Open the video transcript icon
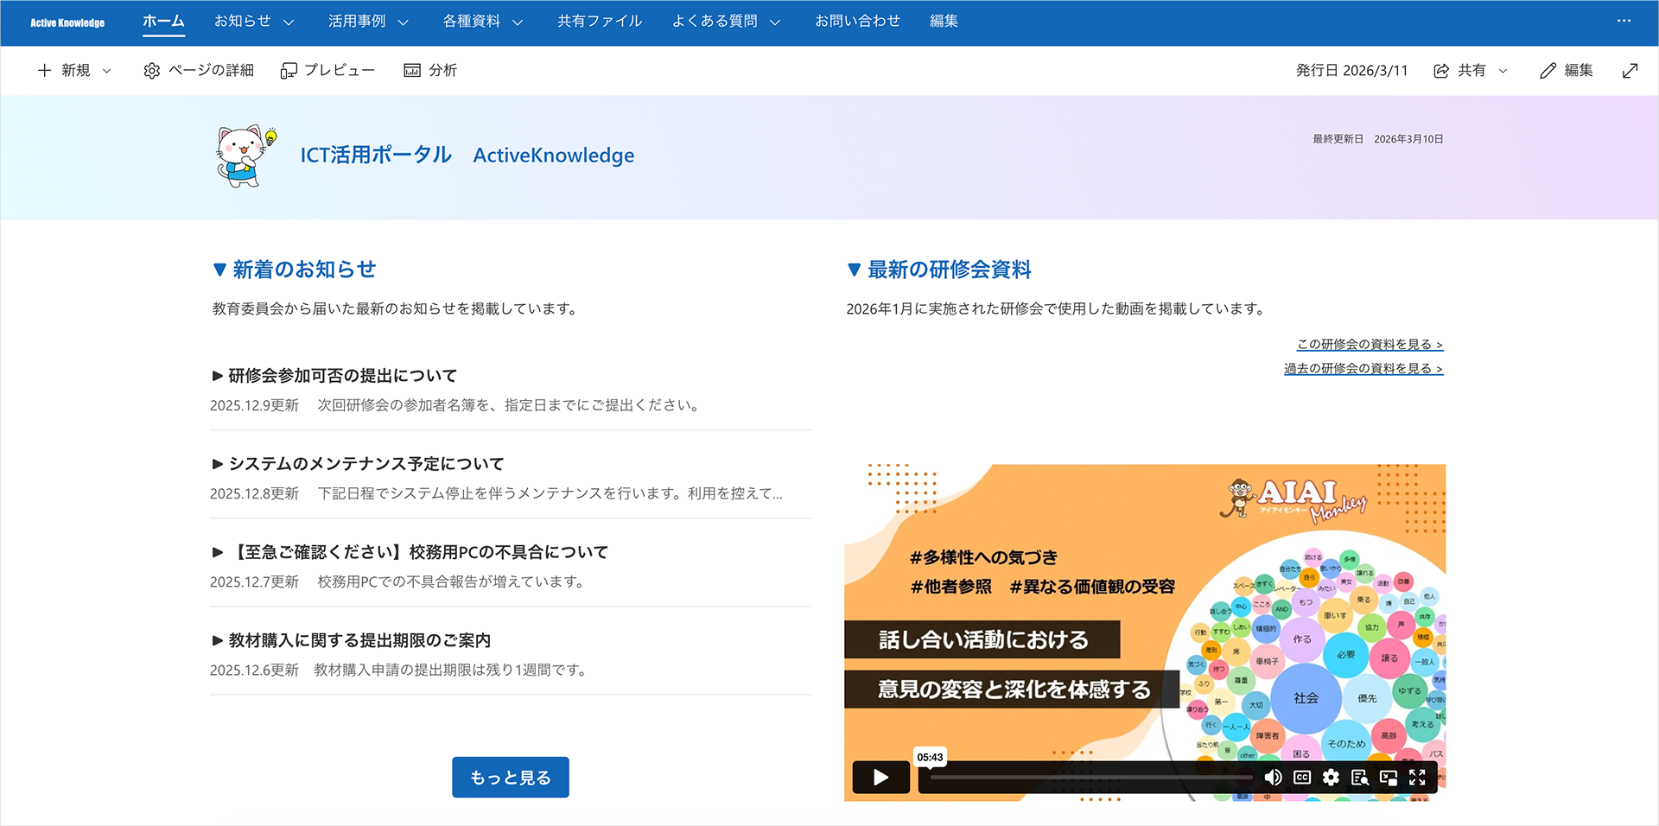1659x826 pixels. click(x=1359, y=778)
